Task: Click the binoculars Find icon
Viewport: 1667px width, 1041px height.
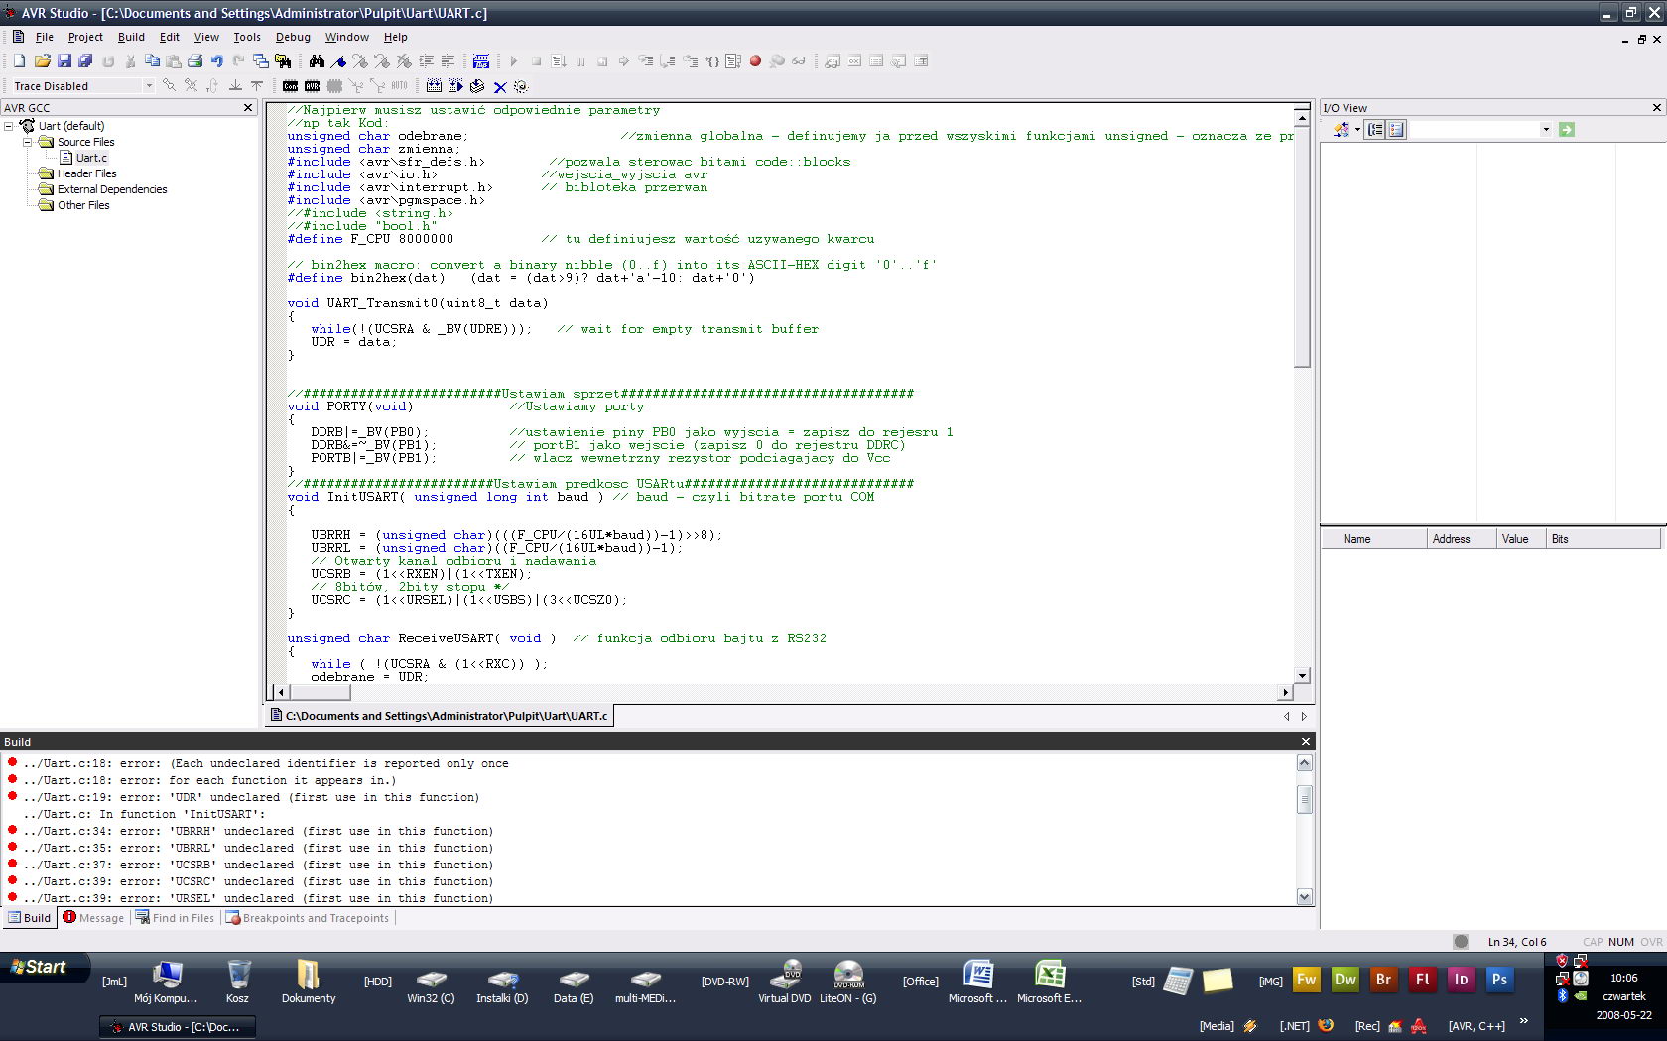Action: click(317, 61)
